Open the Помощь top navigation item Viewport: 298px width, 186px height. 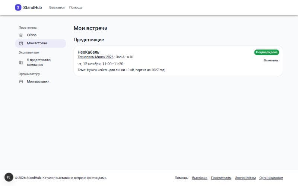[76, 7]
